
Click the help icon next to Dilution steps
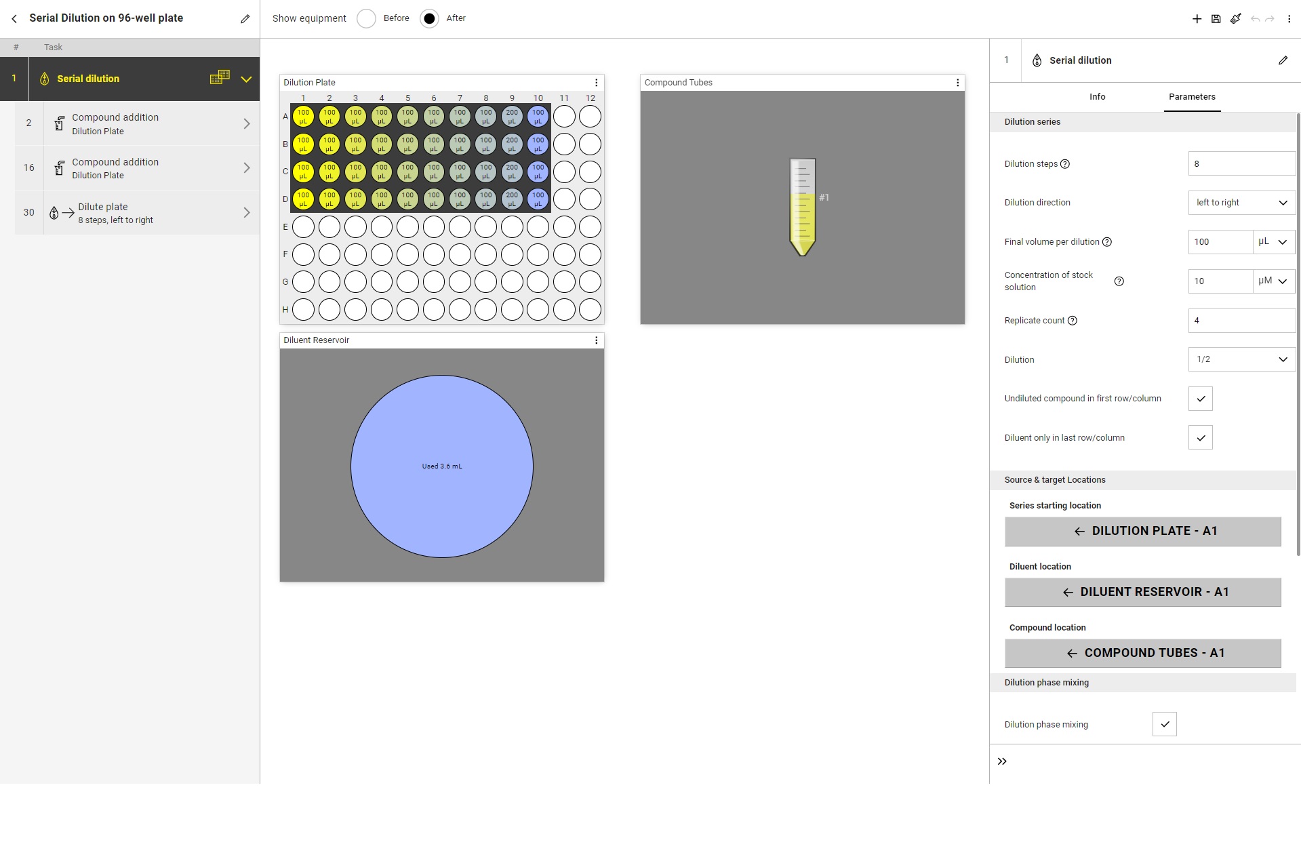(x=1064, y=164)
